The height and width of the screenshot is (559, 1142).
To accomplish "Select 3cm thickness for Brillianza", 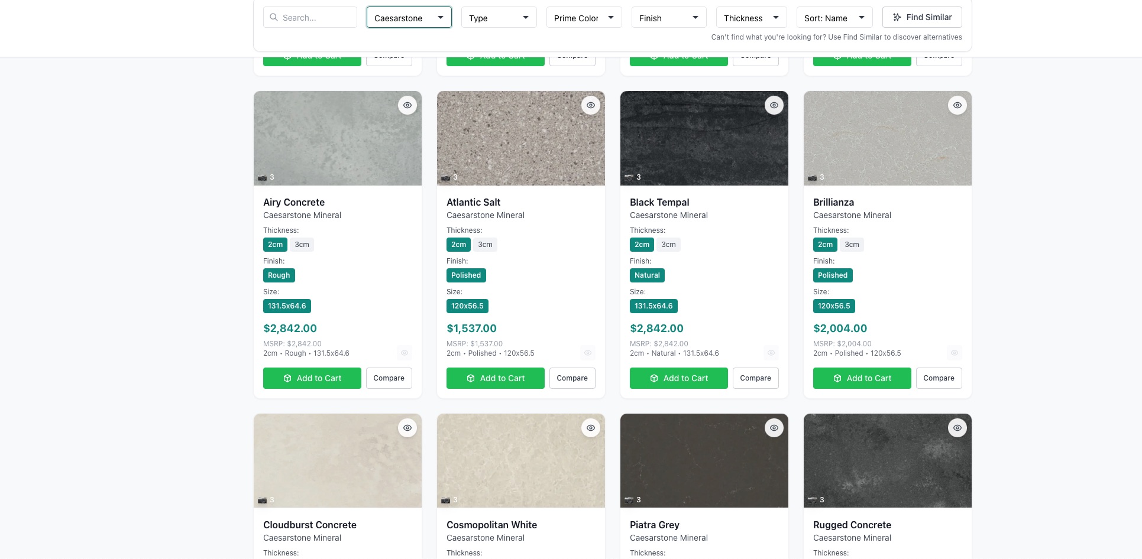I will (852, 245).
